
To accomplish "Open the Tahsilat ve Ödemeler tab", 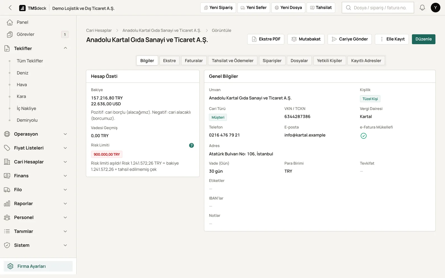I will (x=233, y=61).
